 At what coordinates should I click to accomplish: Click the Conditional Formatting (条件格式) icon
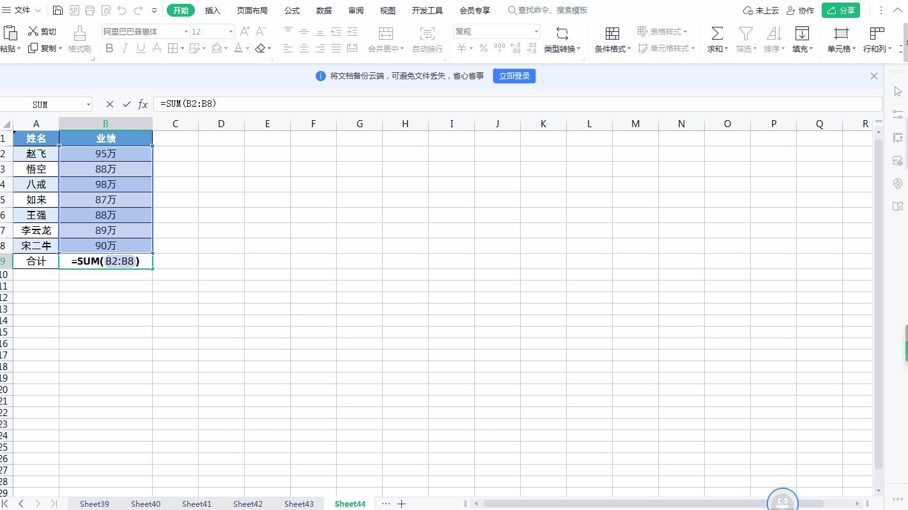pos(612,33)
